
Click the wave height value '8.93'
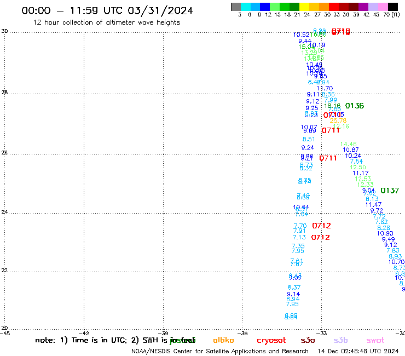click(395, 256)
